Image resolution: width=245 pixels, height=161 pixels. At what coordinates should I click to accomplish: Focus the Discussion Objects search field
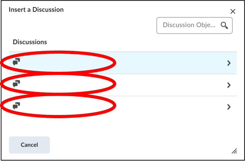(194, 25)
